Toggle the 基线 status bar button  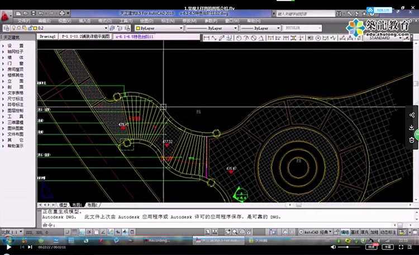pyautogui.click(x=354, y=231)
